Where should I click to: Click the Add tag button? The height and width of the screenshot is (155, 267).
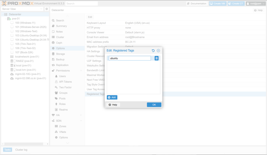112,97
